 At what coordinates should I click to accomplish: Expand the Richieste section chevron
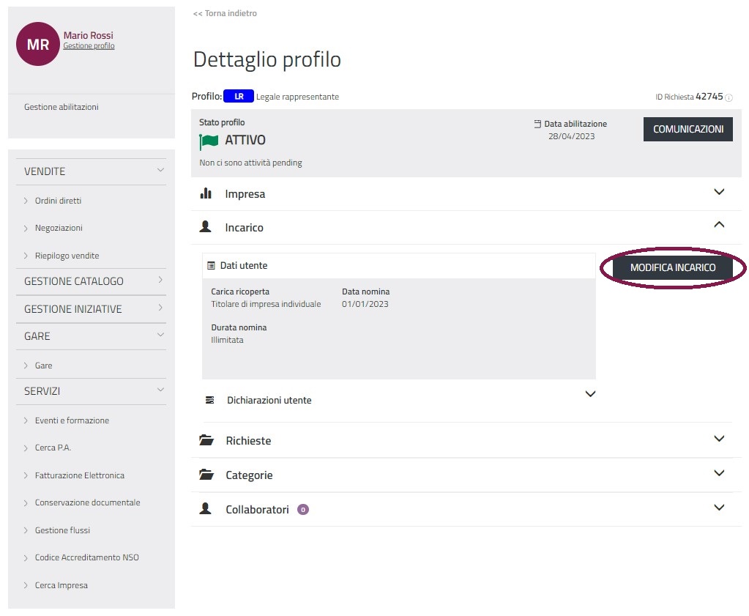719,439
